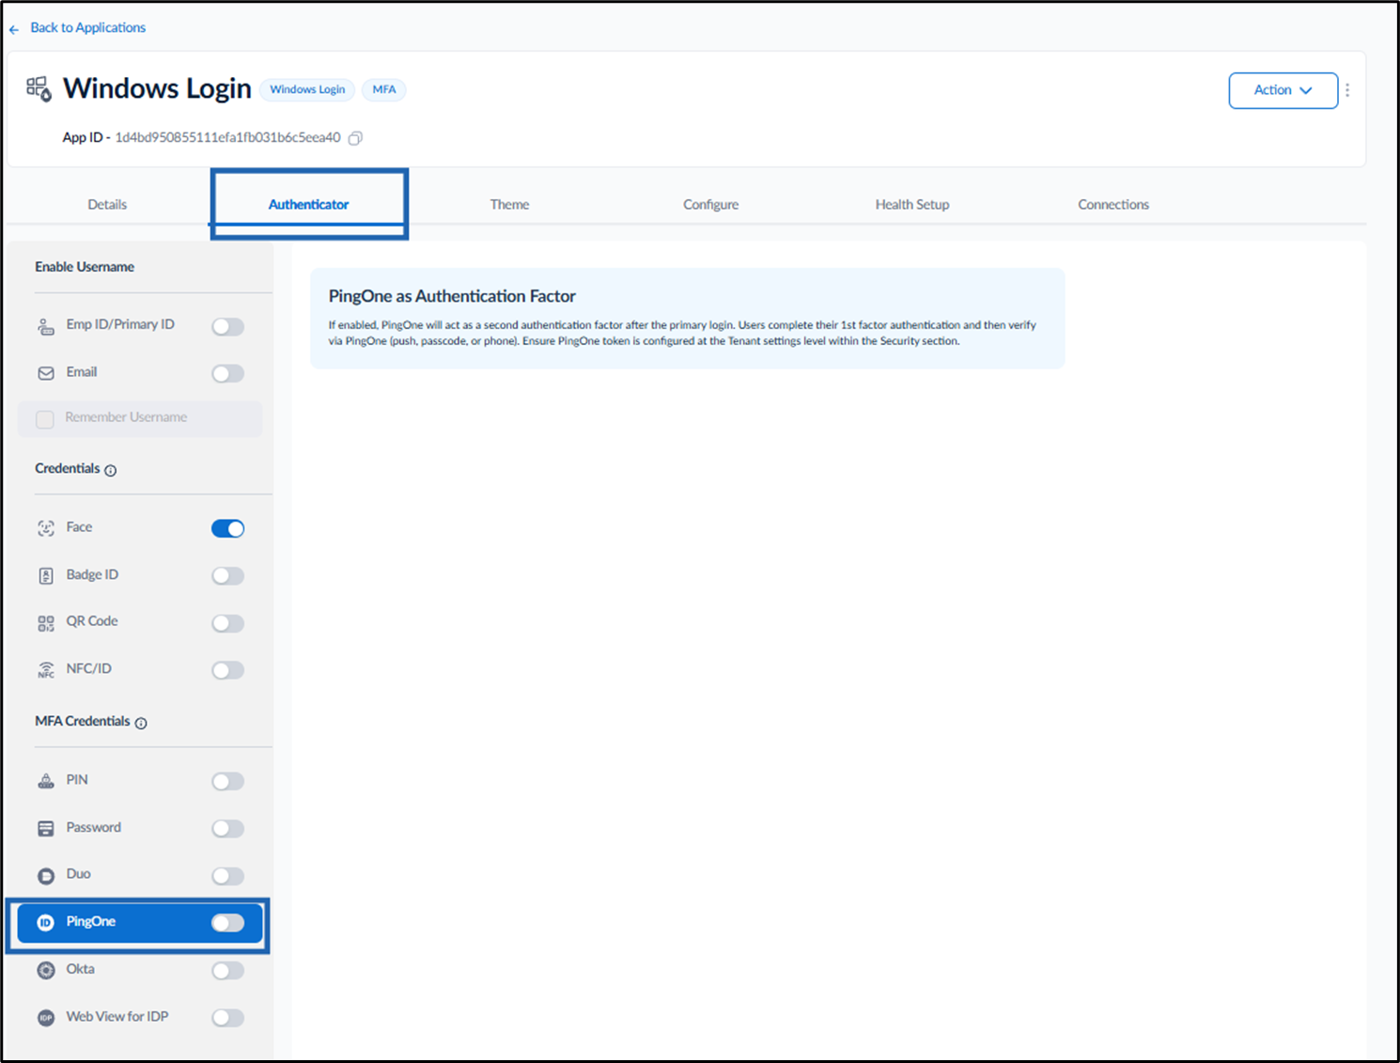This screenshot has height=1063, width=1400.
Task: Switch to the Connections tab
Action: click(x=1113, y=204)
